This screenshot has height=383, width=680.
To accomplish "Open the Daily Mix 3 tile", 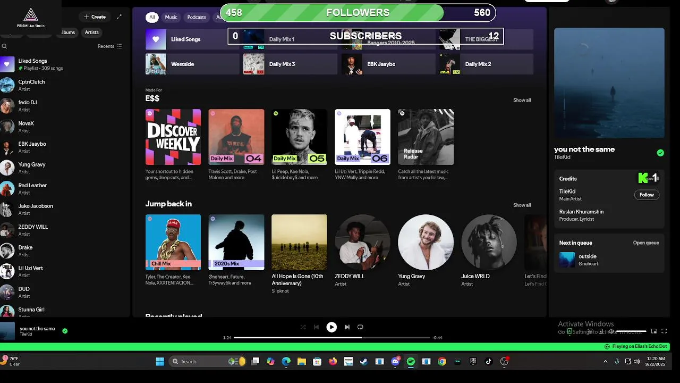I will (x=290, y=64).
